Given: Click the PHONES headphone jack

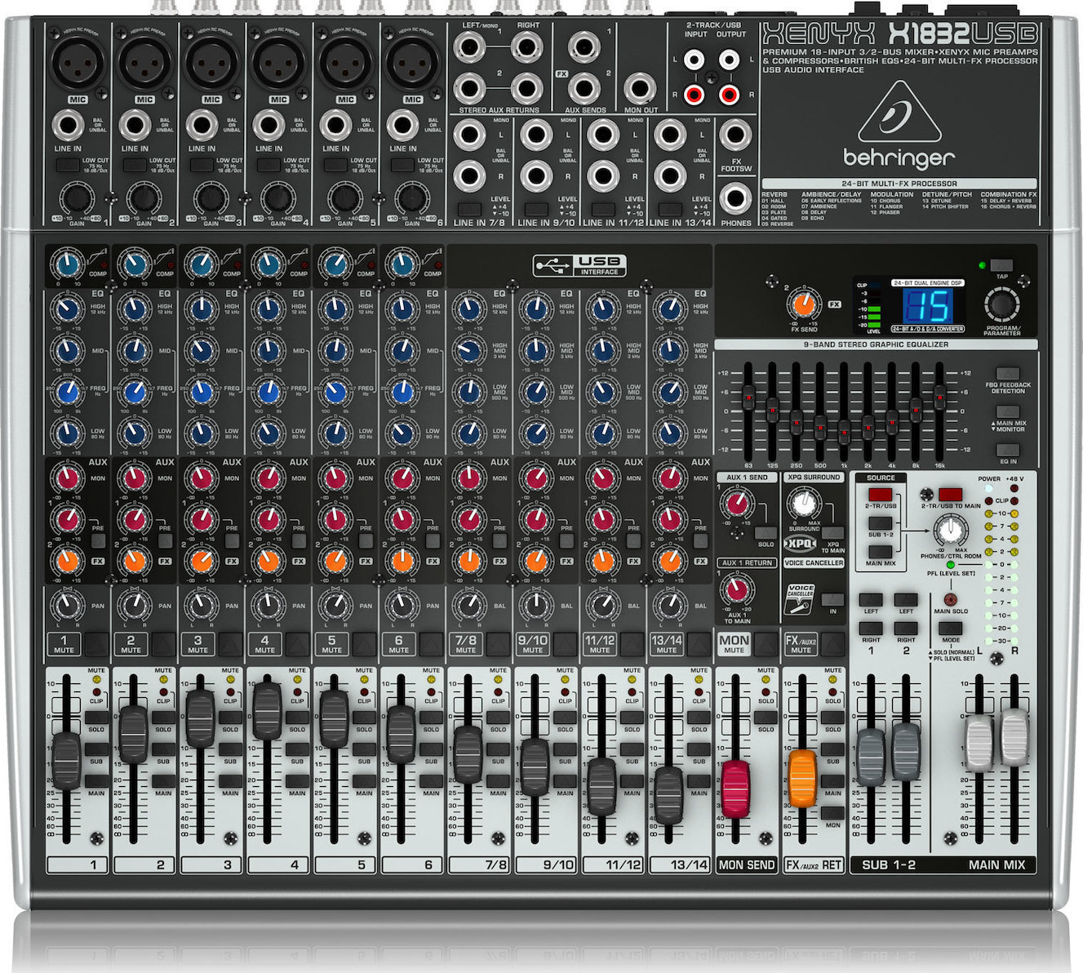Looking at the screenshot, I should click(736, 199).
